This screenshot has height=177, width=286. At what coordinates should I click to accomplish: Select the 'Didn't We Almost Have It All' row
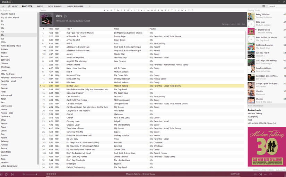pos(142,135)
